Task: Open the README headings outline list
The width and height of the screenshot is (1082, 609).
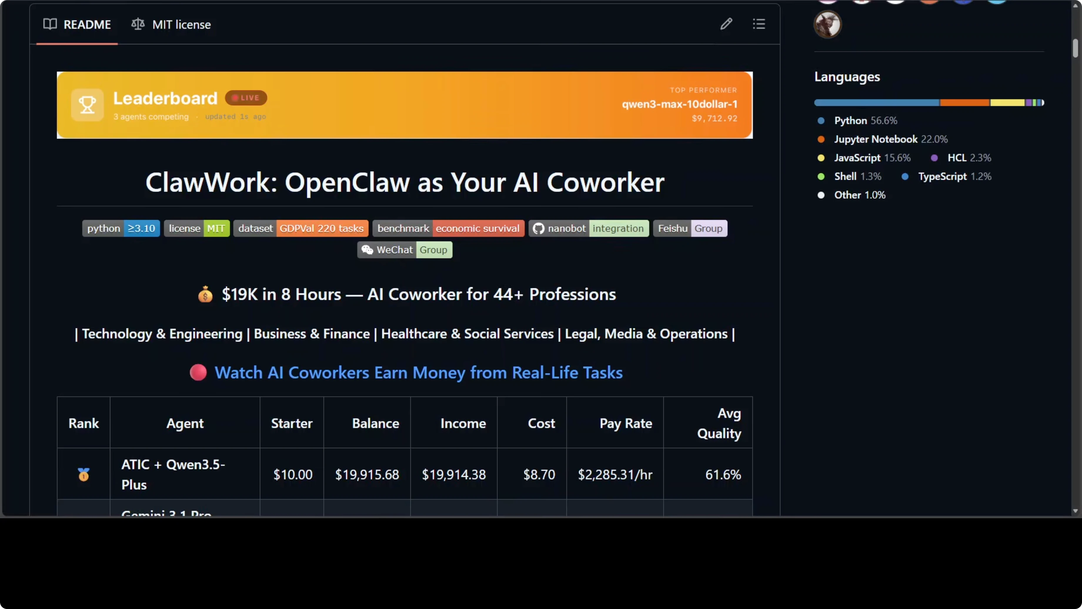Action: (758, 24)
